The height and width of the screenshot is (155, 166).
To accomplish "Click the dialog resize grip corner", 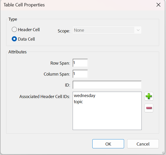I will click(163, 153).
